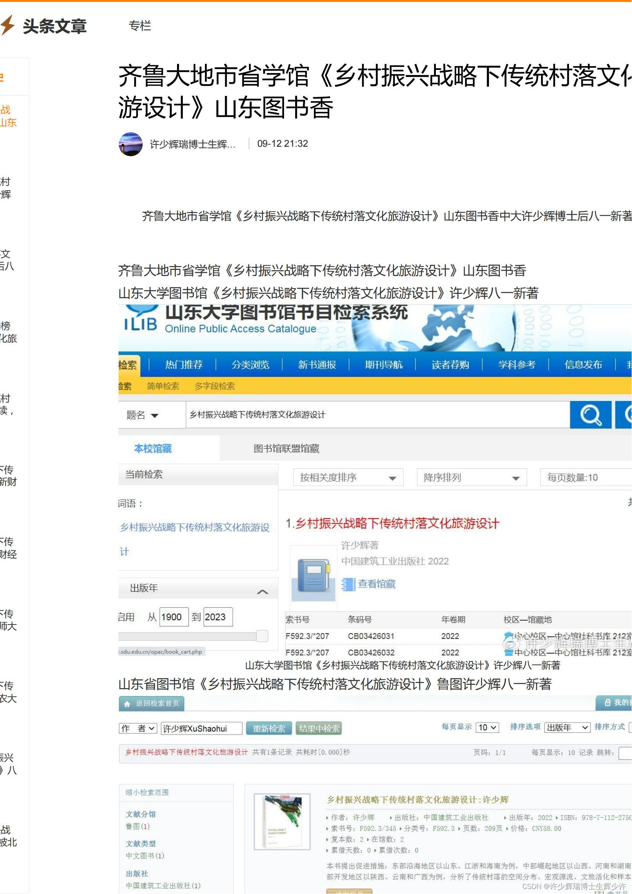Click the 缩小检索范围 panel header

point(175,793)
